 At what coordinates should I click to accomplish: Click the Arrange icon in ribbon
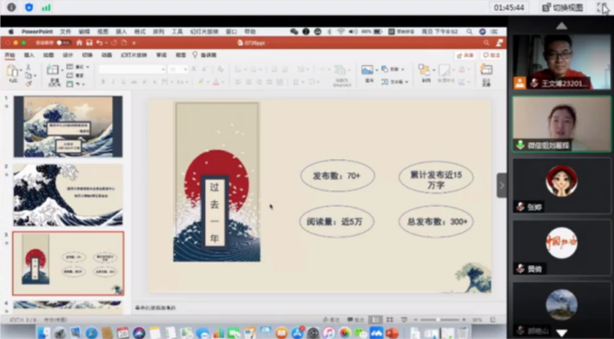click(423, 70)
